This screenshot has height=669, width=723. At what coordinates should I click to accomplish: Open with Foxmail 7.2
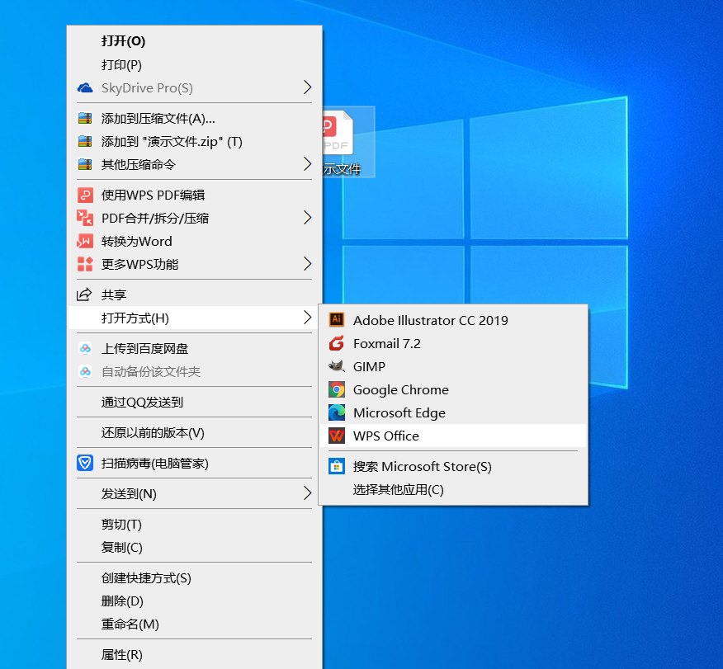click(x=453, y=343)
